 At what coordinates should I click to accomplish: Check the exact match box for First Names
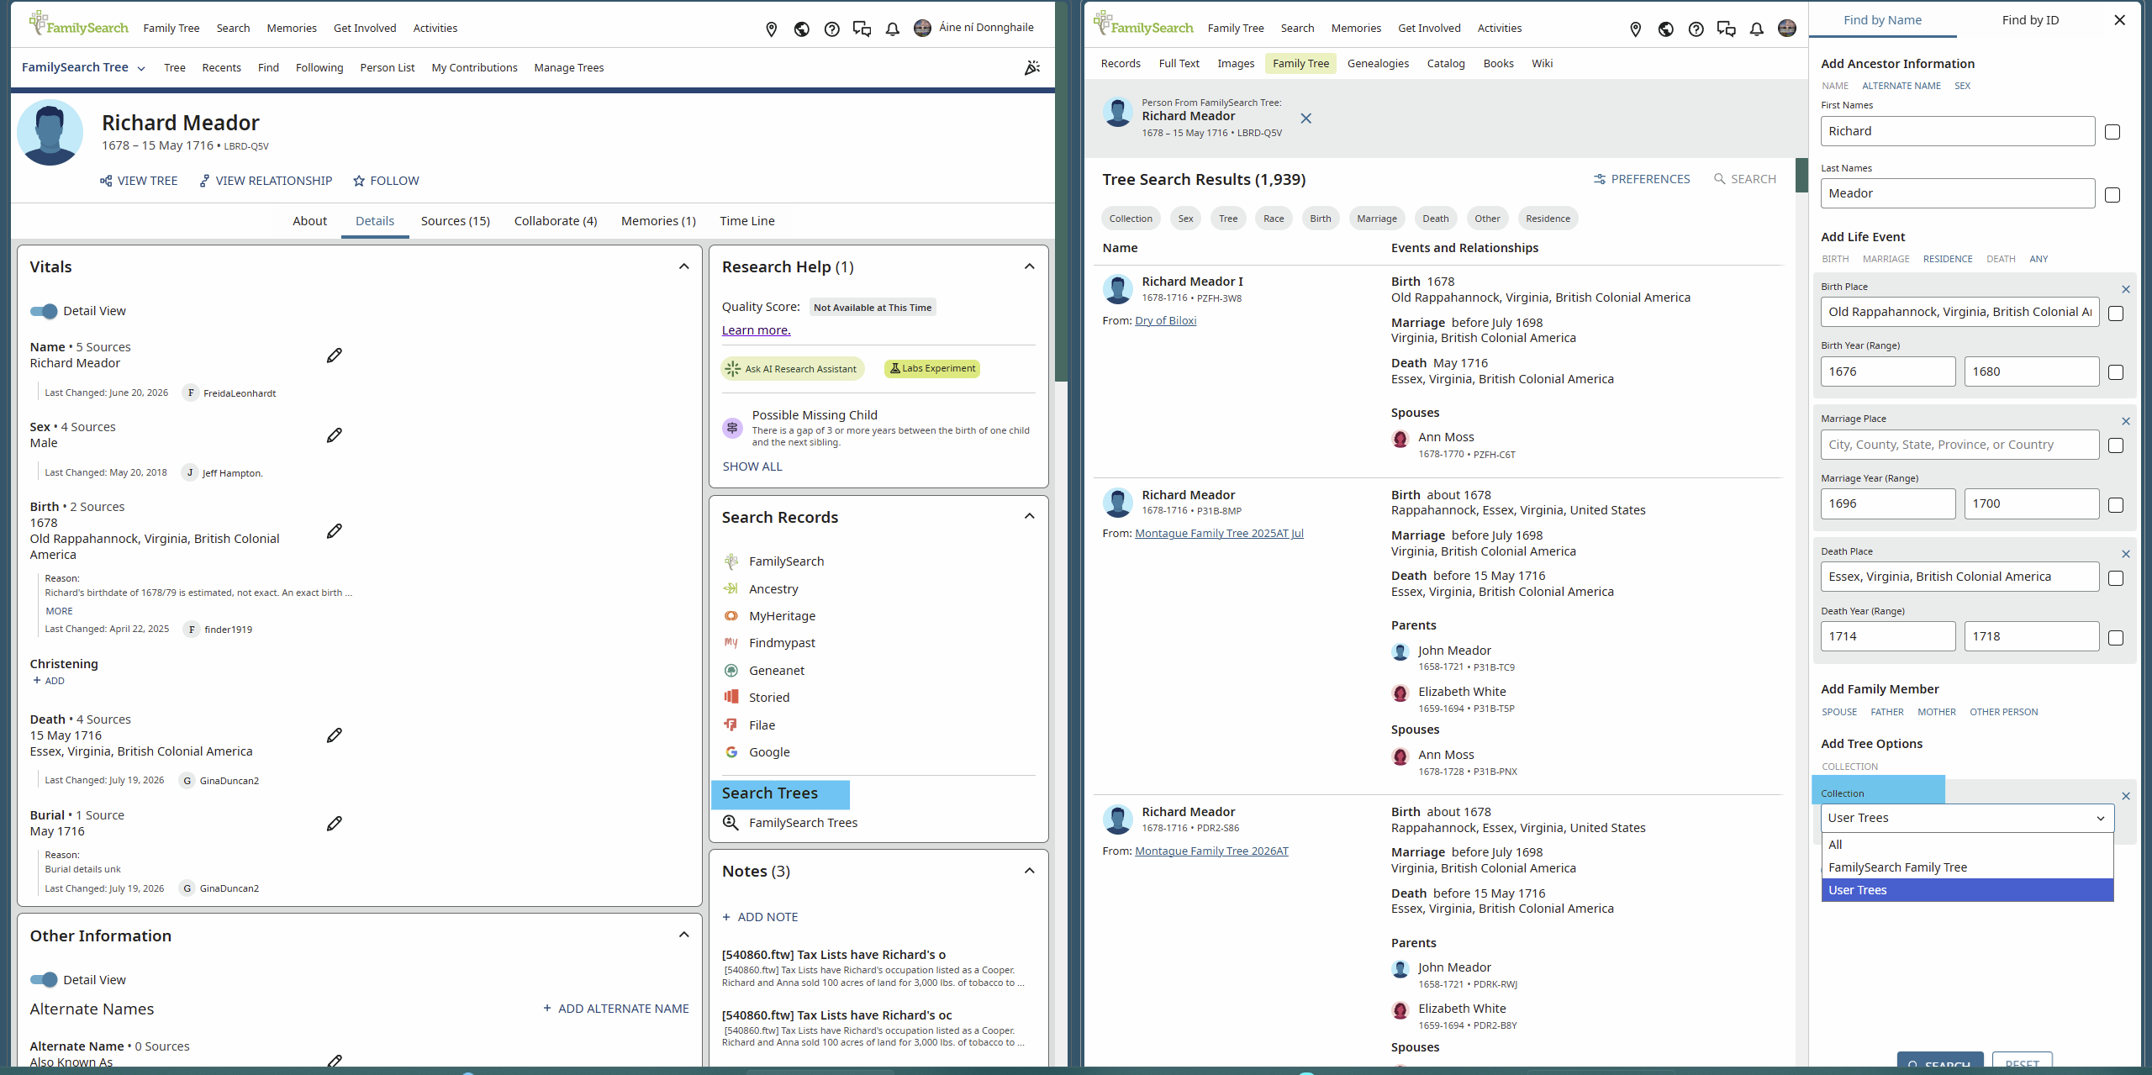point(2112,132)
